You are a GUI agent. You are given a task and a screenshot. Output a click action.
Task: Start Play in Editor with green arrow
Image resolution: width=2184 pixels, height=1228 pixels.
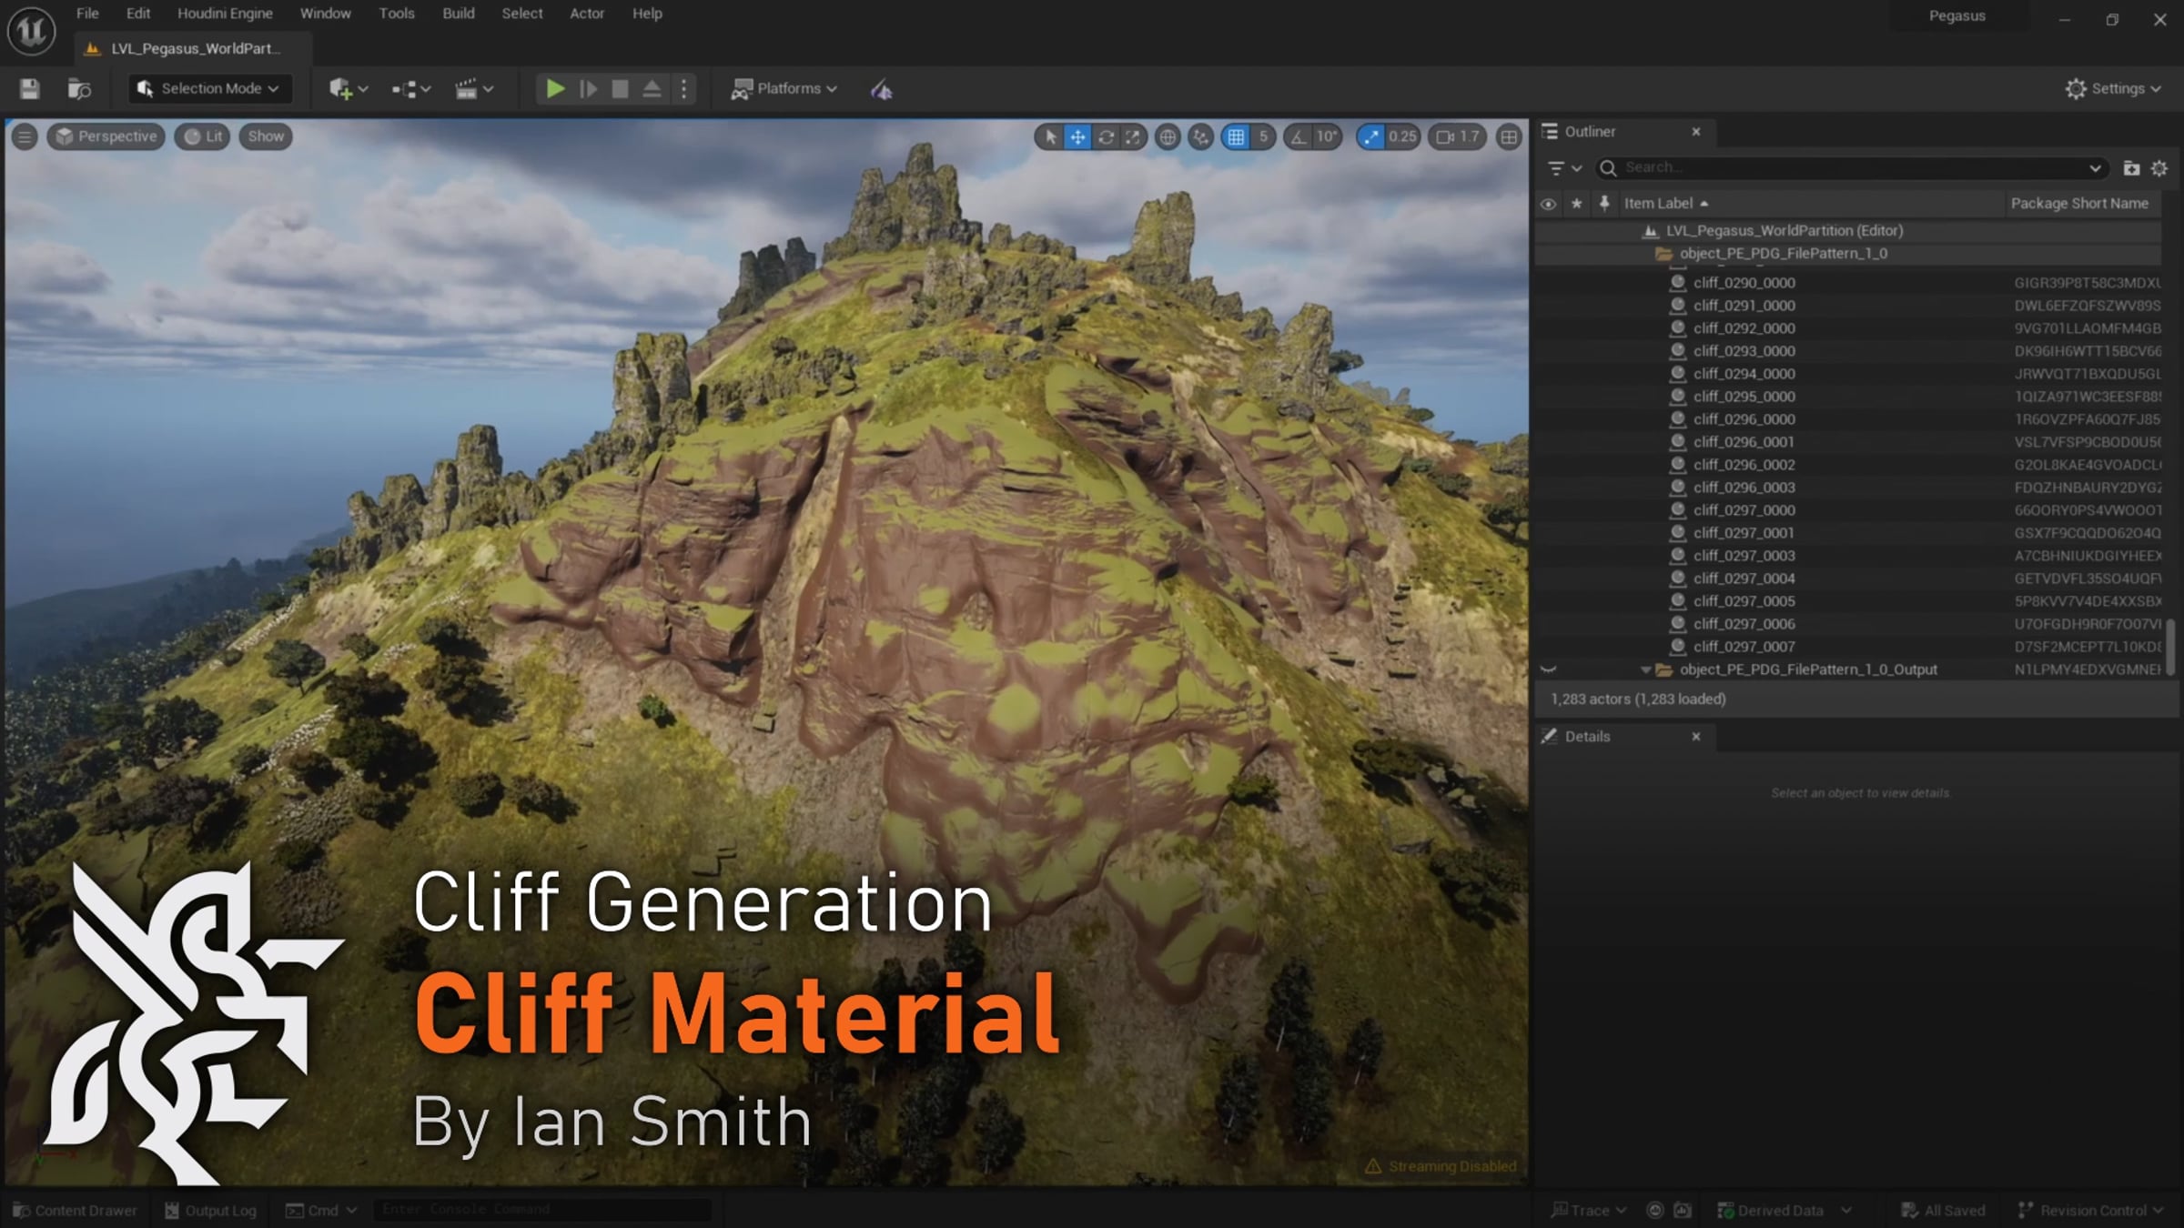click(x=554, y=88)
